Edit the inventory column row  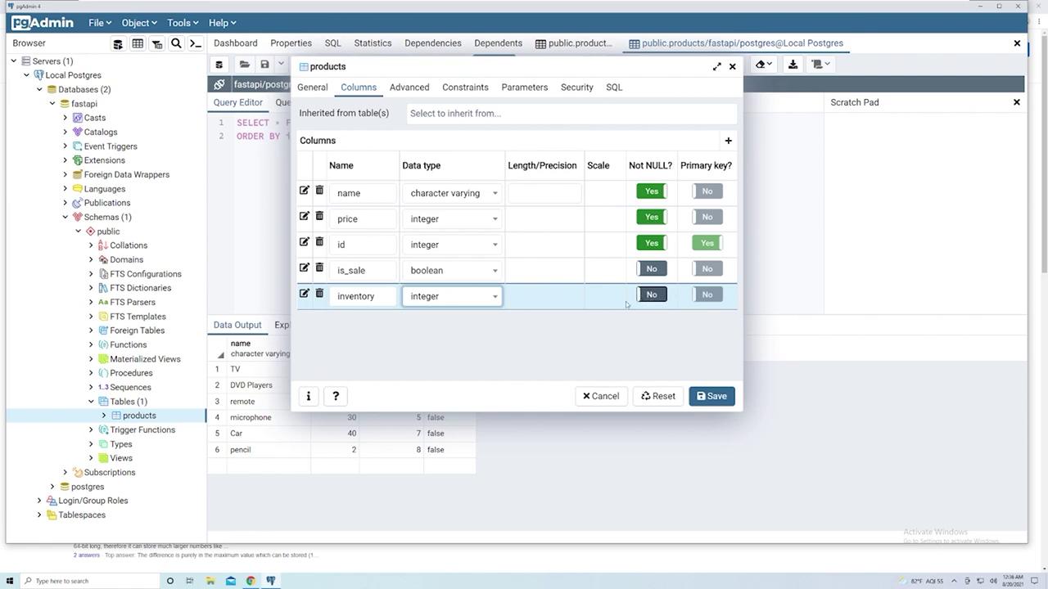pyautogui.click(x=304, y=293)
